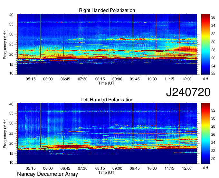Click the left-handed polarization spectrogram
Viewport: 219px width, 178px height.
point(107,133)
